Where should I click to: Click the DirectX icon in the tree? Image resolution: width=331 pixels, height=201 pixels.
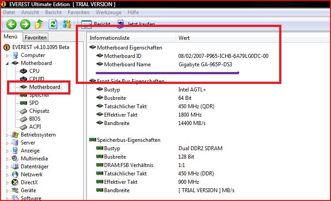click(15, 182)
